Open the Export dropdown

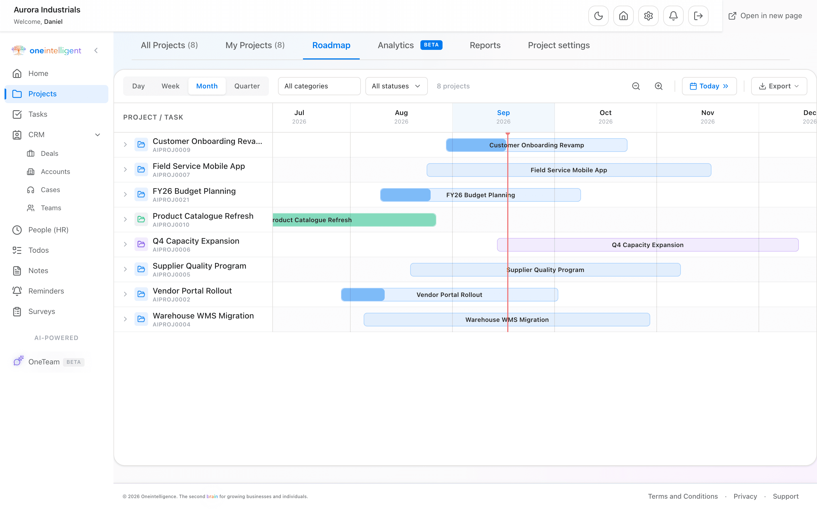click(779, 86)
